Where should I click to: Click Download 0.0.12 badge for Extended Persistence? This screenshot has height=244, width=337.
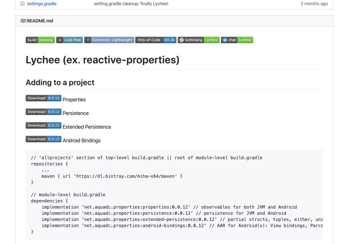43,125
